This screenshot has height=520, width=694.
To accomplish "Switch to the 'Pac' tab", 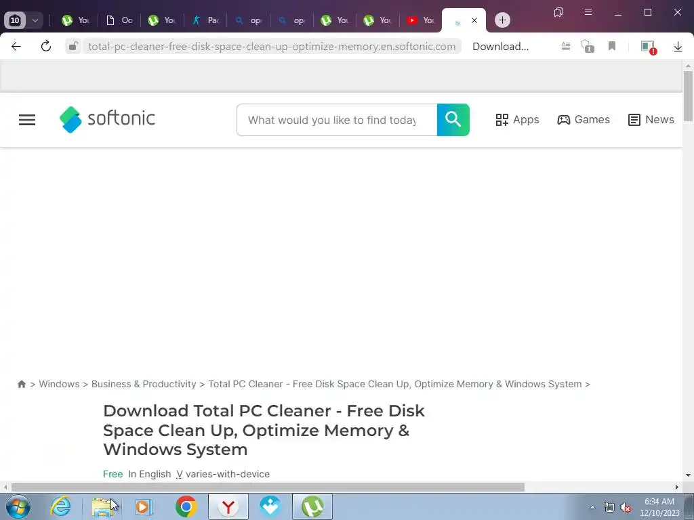I will tap(205, 20).
